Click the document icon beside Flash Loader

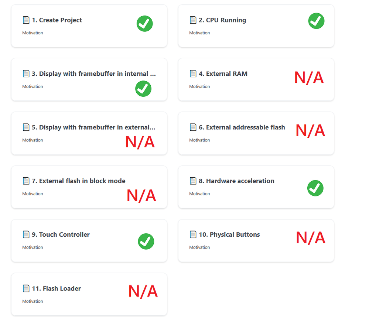click(x=26, y=288)
